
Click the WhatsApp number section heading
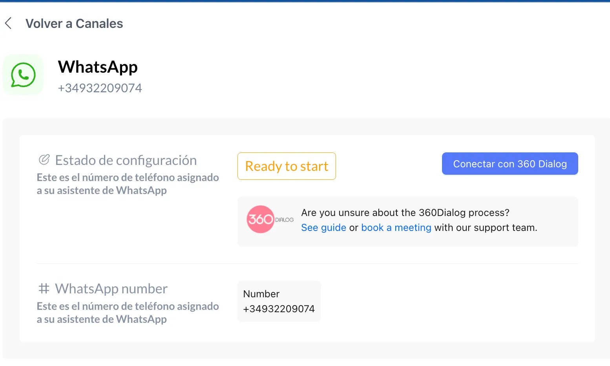click(111, 289)
